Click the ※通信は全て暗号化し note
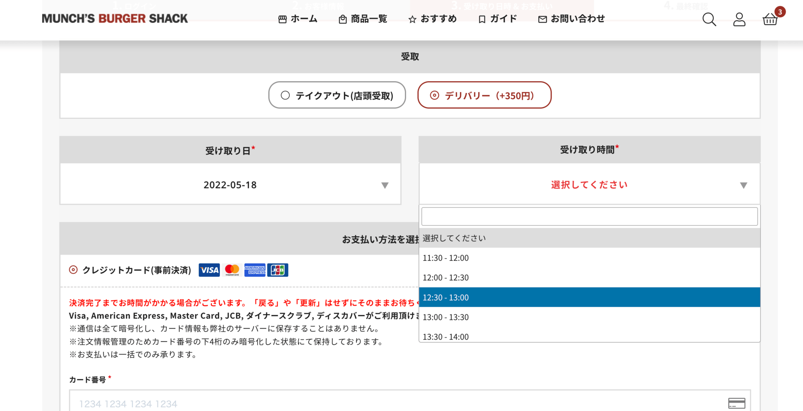The height and width of the screenshot is (411, 803). 225,329
